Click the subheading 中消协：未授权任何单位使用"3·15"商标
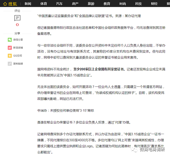This screenshot has height=157, width=170. (x=66, y=111)
